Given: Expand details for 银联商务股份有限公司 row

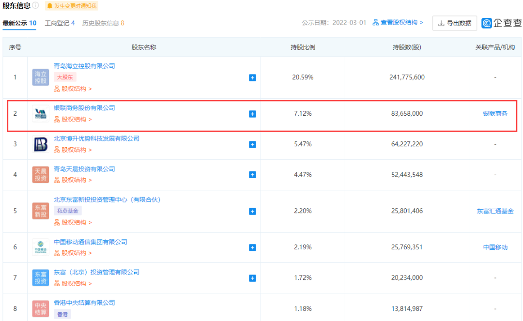Looking at the screenshot, I should tap(252, 114).
